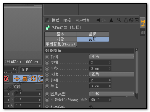Switch to the 对象 tab

click(x=61, y=39)
